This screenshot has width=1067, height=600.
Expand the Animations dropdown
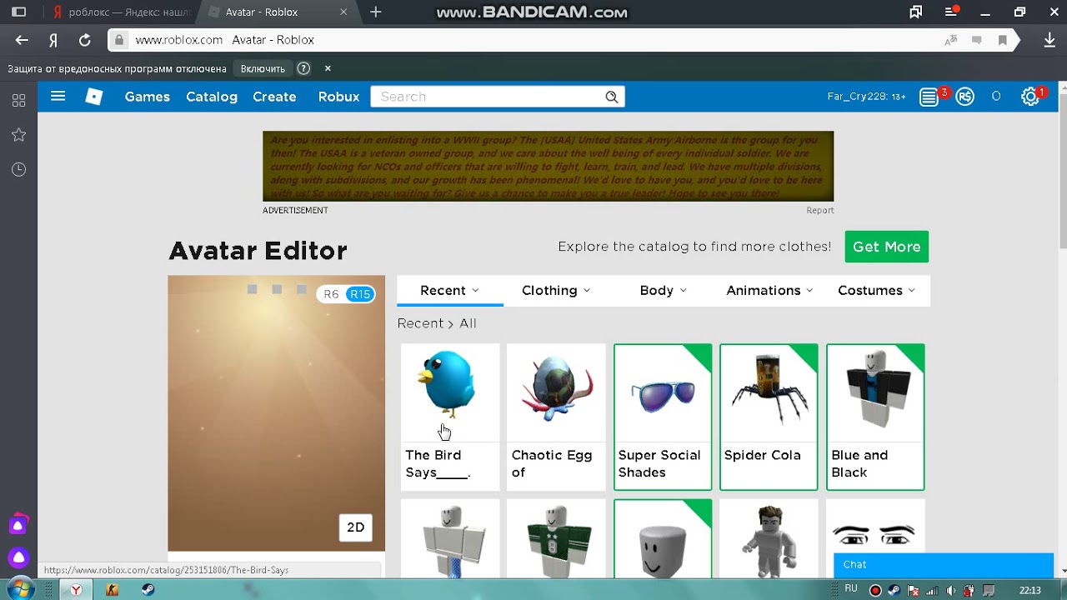point(769,290)
